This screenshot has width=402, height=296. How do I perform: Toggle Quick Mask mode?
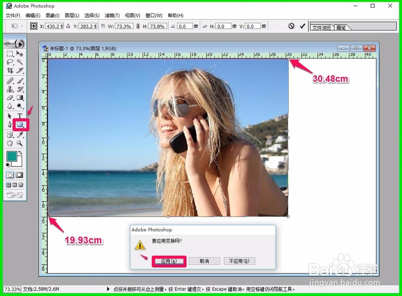click(x=19, y=175)
